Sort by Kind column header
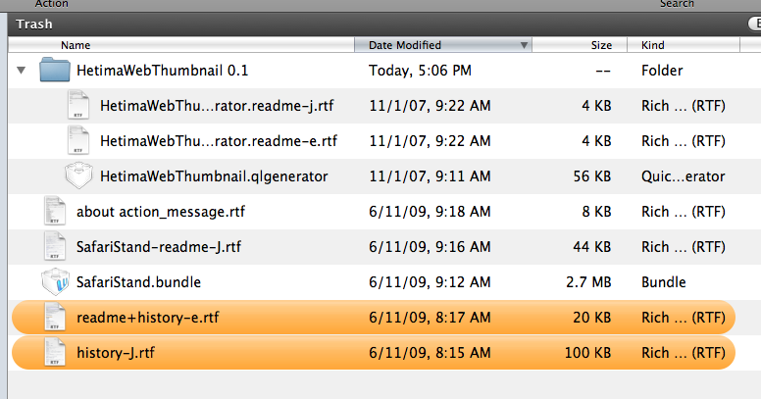Image resolution: width=761 pixels, height=399 pixels. coord(684,45)
